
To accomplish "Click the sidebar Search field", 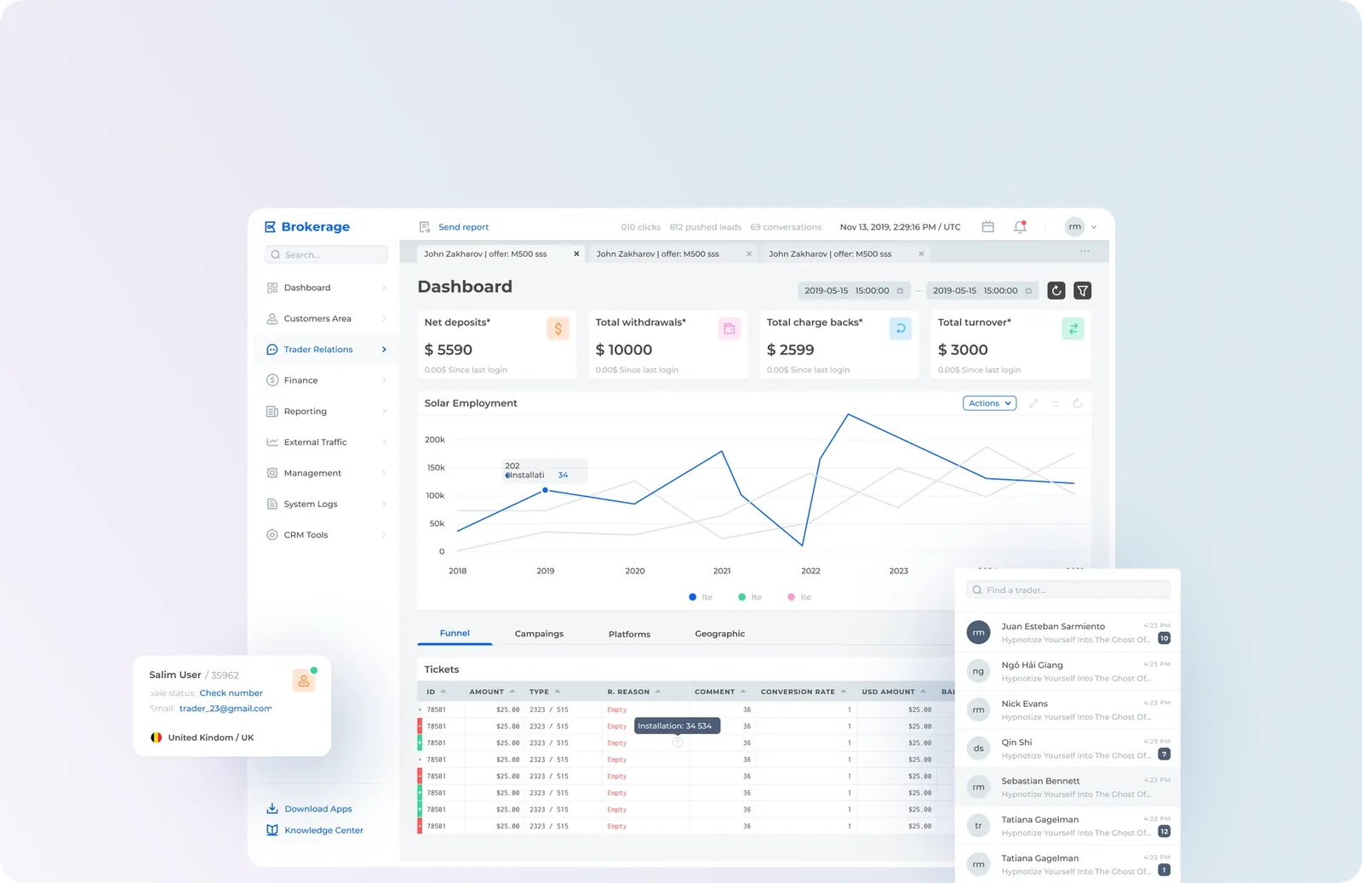I will [326, 254].
